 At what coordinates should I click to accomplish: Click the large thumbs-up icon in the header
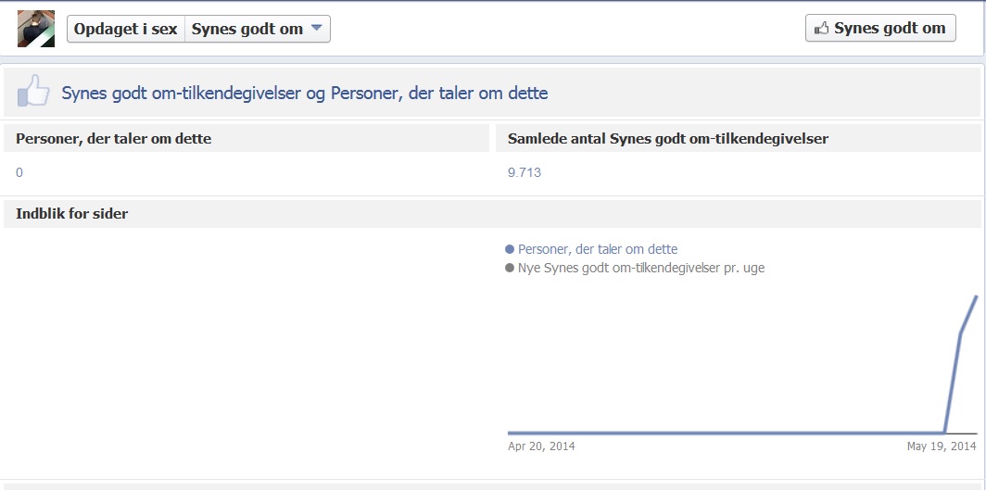(33, 91)
